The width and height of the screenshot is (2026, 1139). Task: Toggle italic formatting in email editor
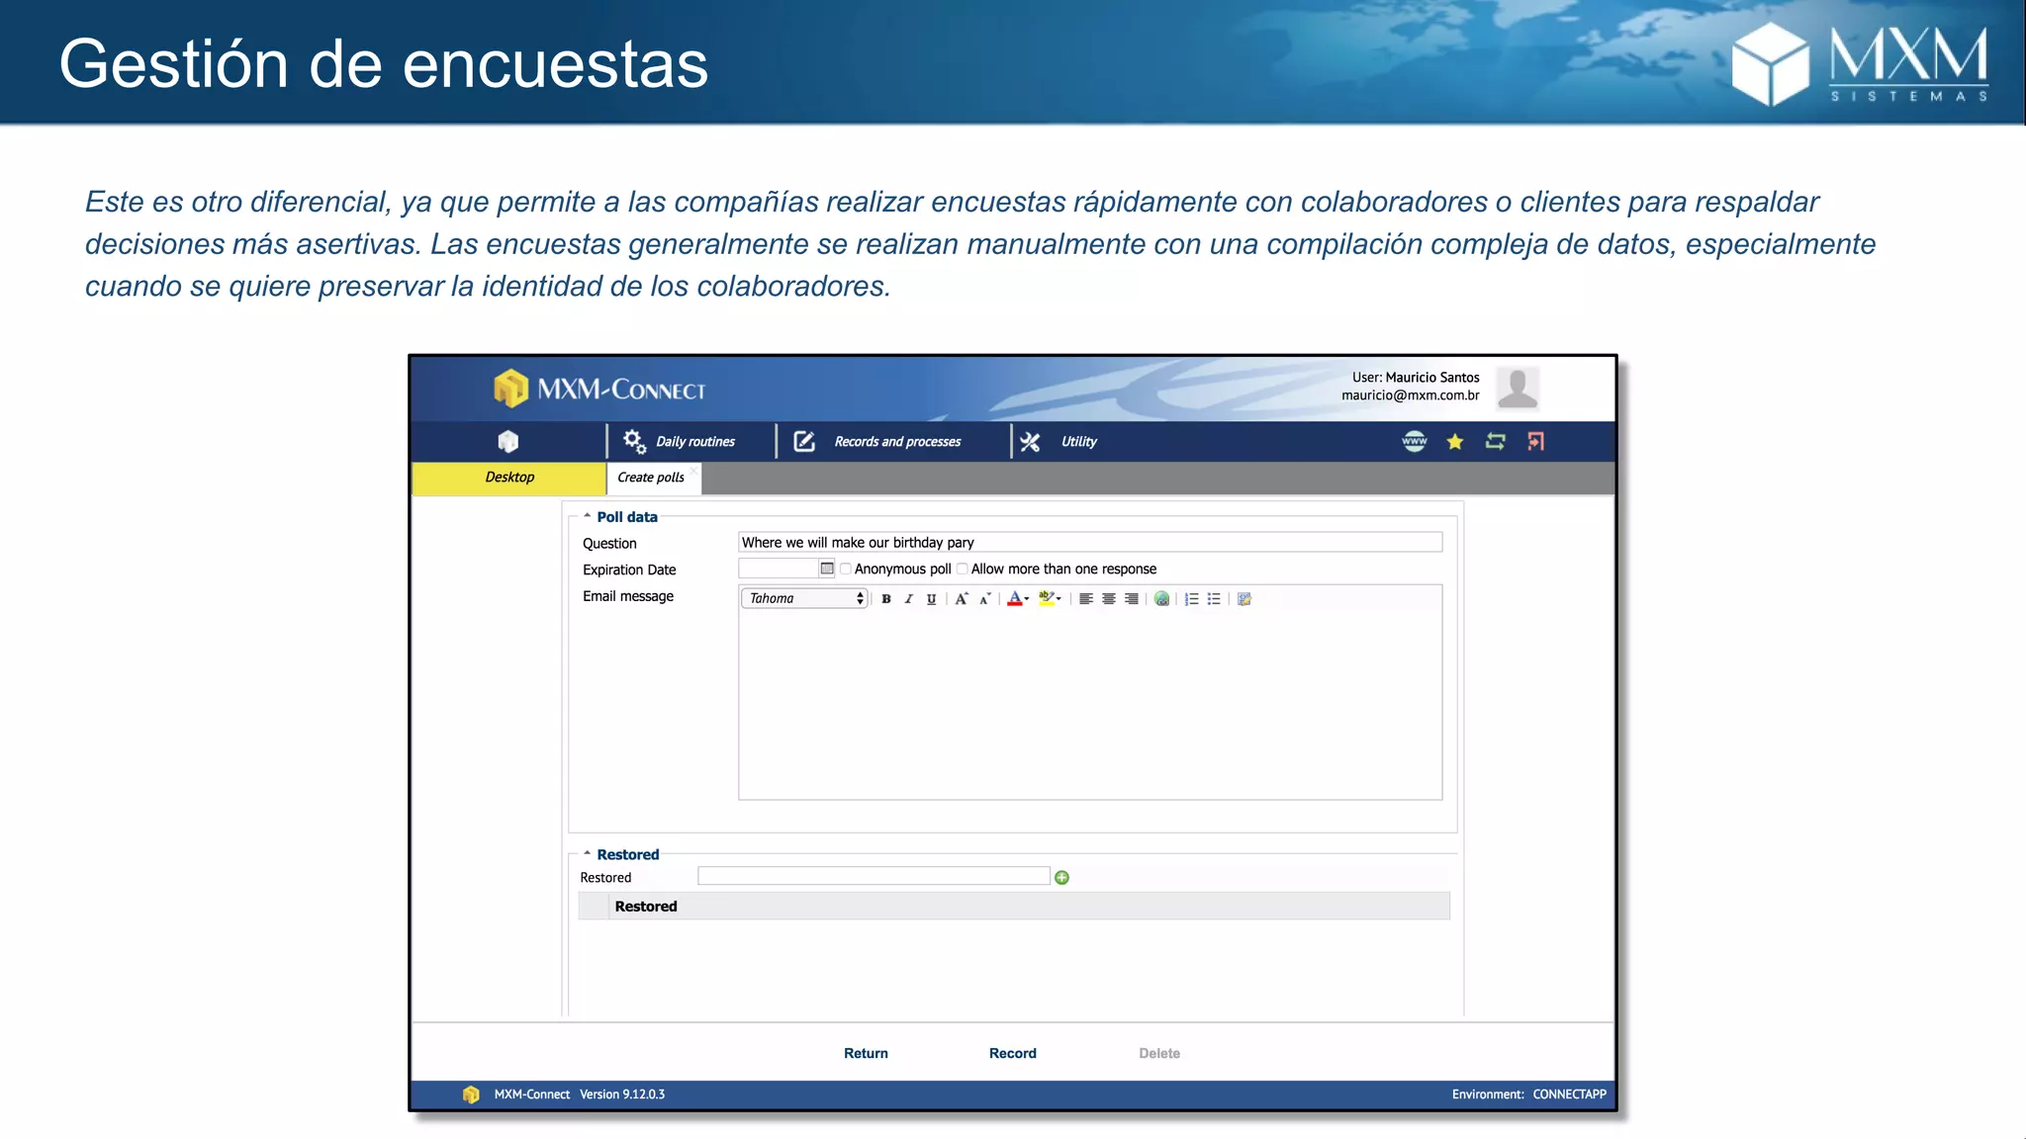[908, 599]
